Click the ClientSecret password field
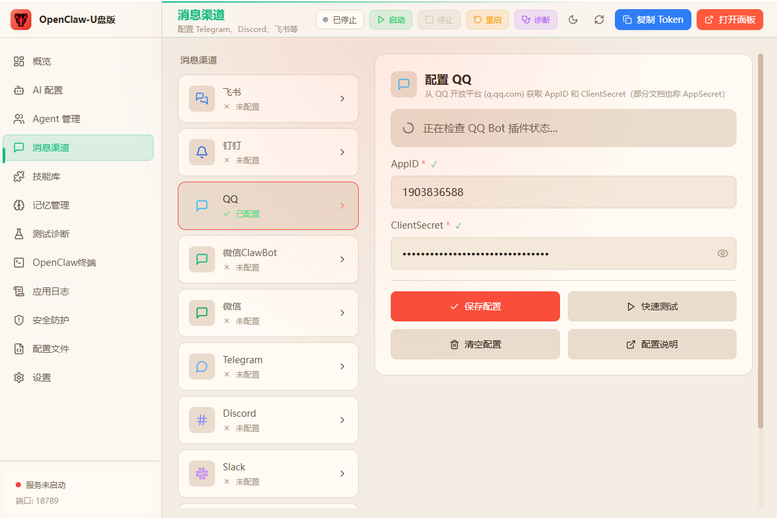This screenshot has width=777, height=518. tap(563, 253)
